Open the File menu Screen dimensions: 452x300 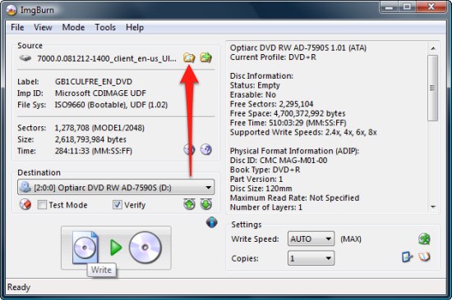[17, 27]
